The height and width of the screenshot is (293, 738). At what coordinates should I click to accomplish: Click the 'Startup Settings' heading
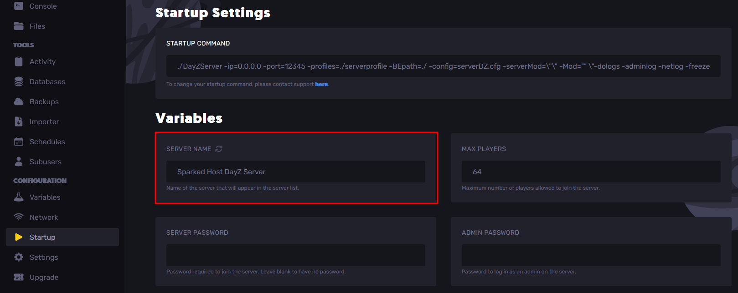(x=213, y=13)
